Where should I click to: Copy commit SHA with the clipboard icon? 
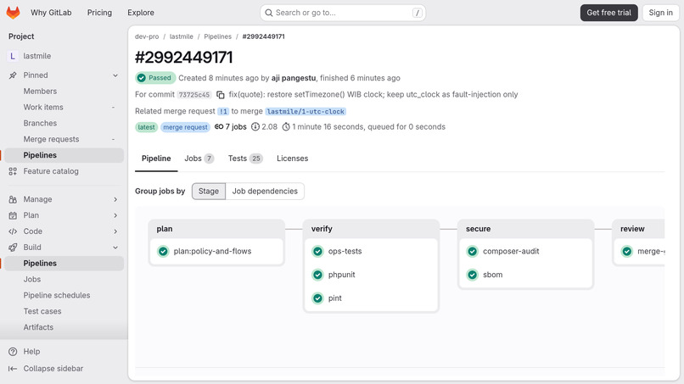[221, 95]
